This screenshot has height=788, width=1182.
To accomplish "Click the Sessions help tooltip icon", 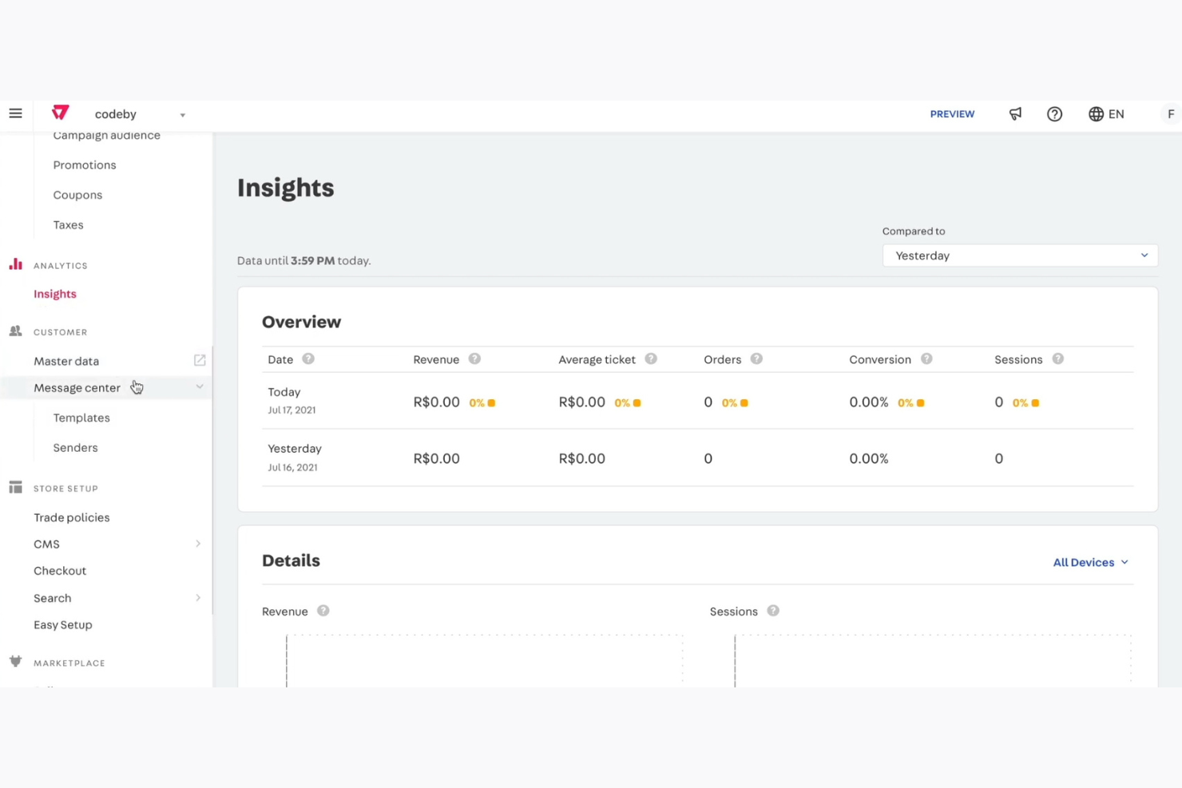I will pos(1058,359).
